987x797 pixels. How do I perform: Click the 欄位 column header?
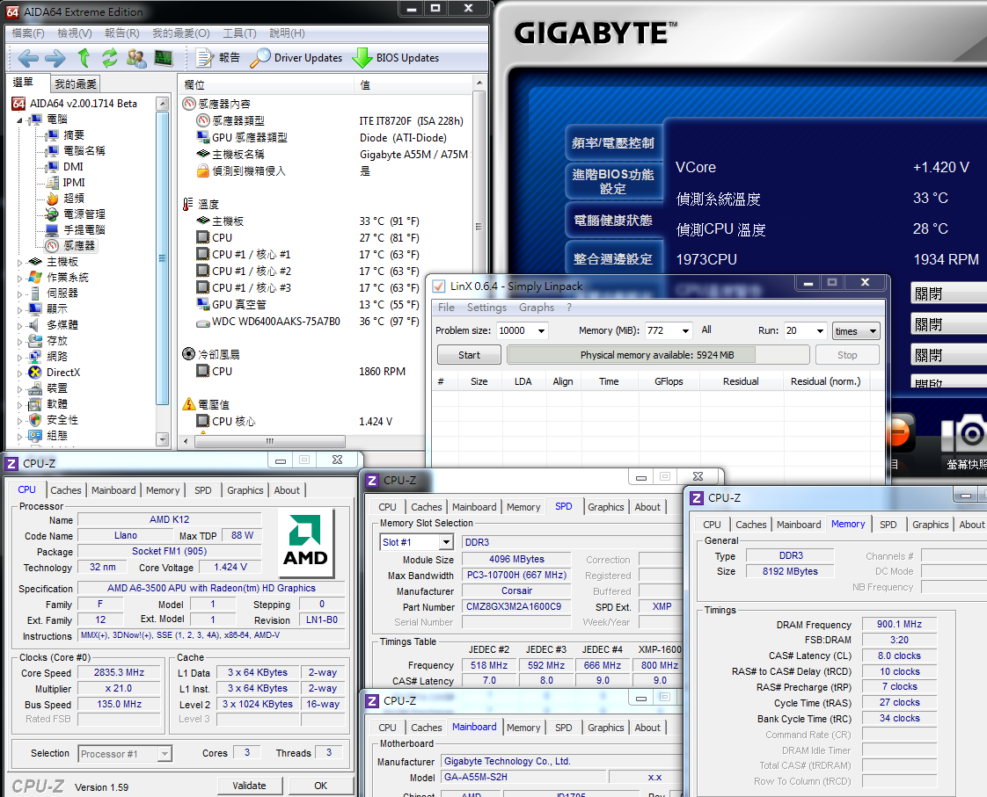pos(267,85)
